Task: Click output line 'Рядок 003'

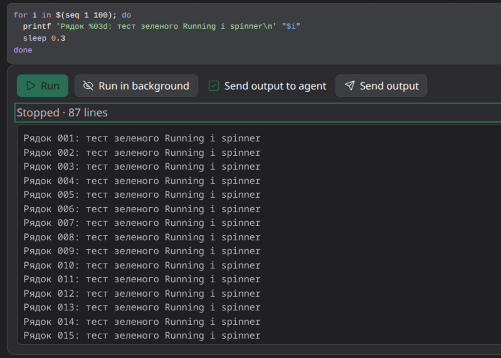Action: coord(142,166)
